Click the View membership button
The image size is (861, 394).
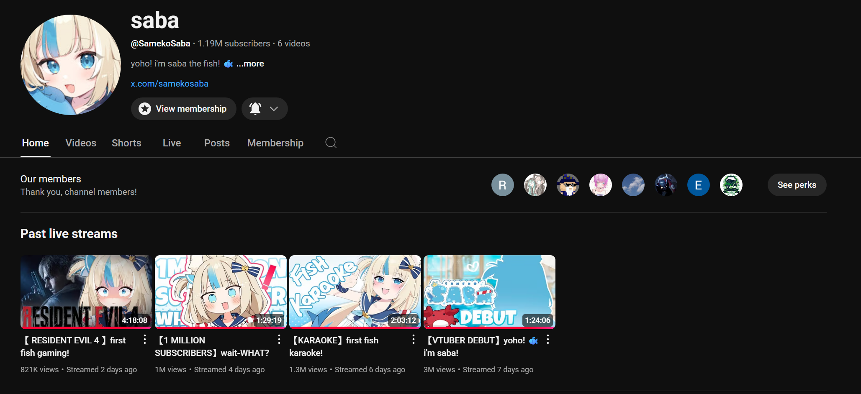click(x=183, y=109)
